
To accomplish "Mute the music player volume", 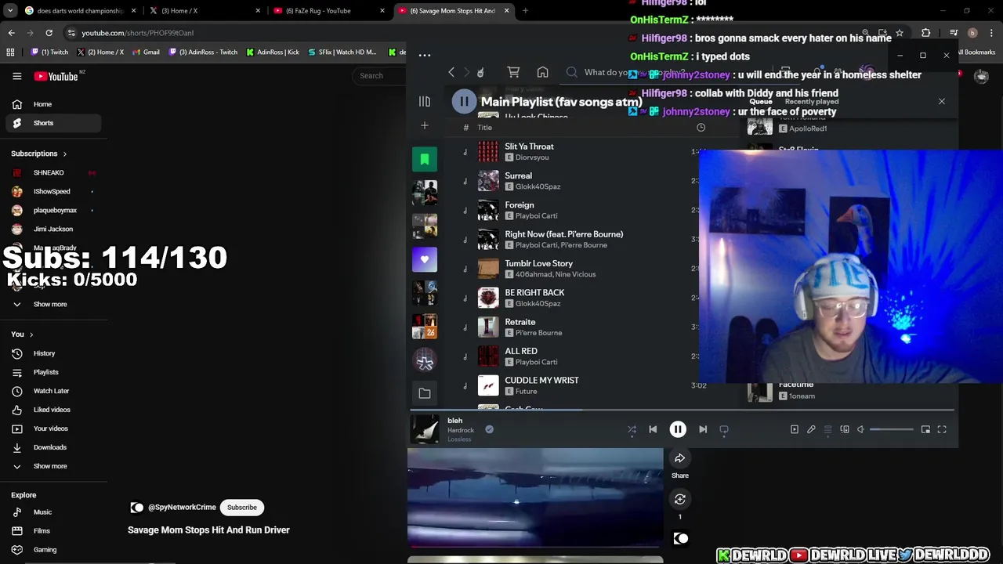I will pyautogui.click(x=860, y=429).
